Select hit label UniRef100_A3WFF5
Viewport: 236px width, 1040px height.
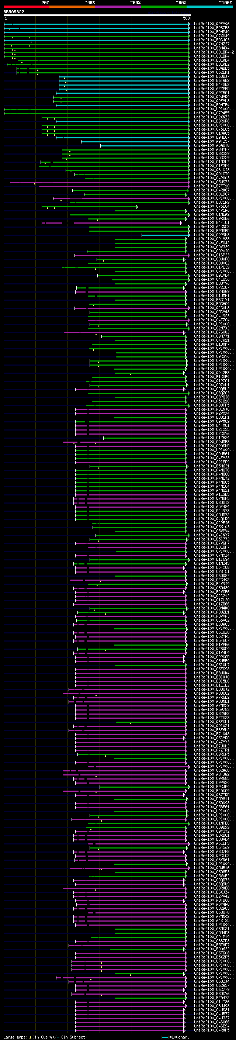click(211, 405)
